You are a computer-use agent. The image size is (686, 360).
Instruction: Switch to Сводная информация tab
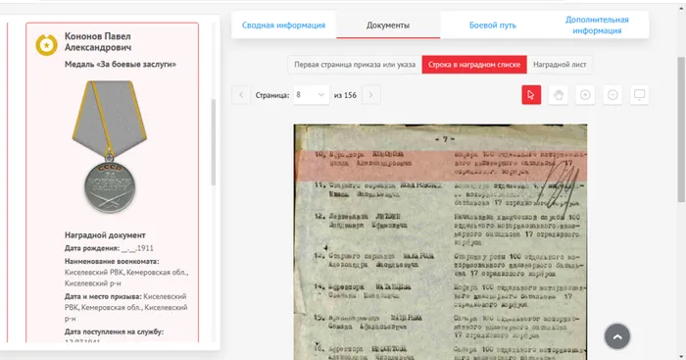(283, 26)
